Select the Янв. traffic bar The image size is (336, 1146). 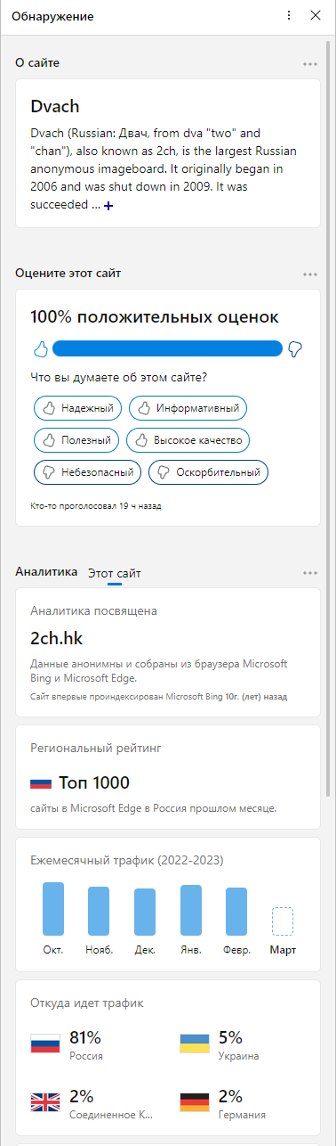(191, 910)
